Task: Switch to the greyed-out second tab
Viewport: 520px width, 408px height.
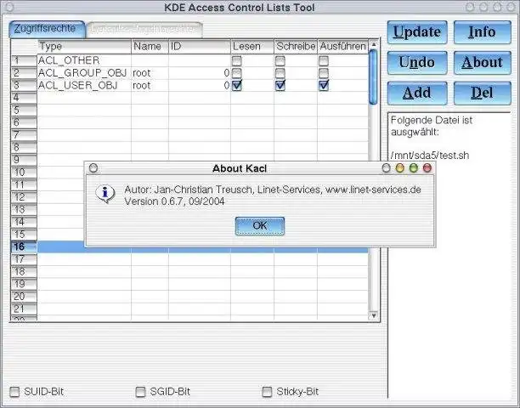Action: coord(144,30)
